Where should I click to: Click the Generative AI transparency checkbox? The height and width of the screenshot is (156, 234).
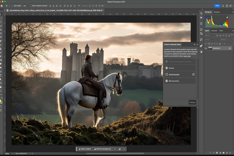click(167, 62)
